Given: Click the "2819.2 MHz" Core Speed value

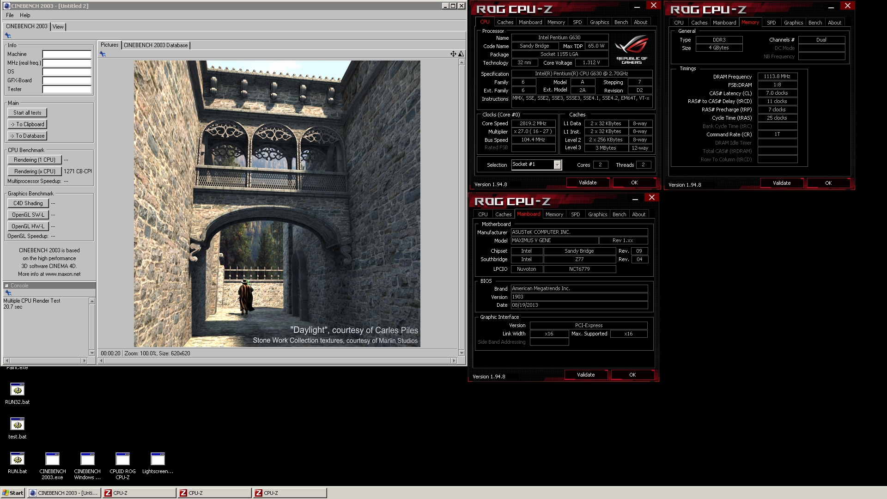Looking at the screenshot, I should (x=533, y=124).
